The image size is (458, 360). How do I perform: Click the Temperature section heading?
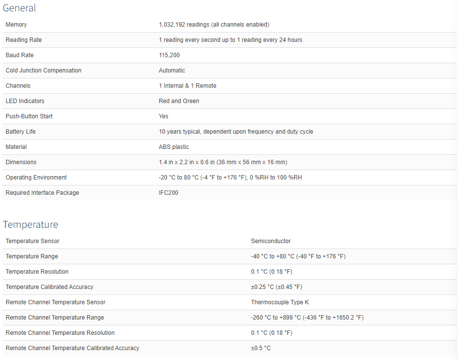click(x=30, y=224)
